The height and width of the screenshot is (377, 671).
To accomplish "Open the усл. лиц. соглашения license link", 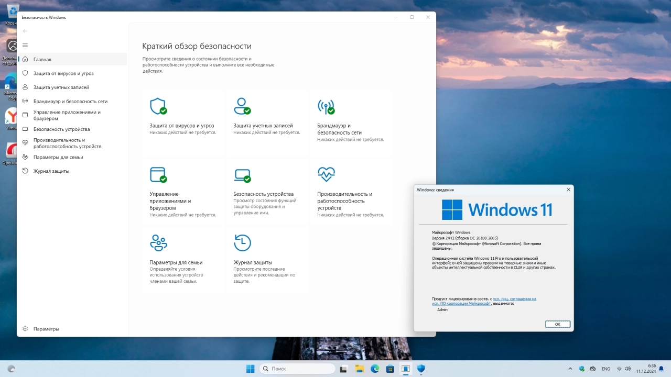I will pos(515,299).
